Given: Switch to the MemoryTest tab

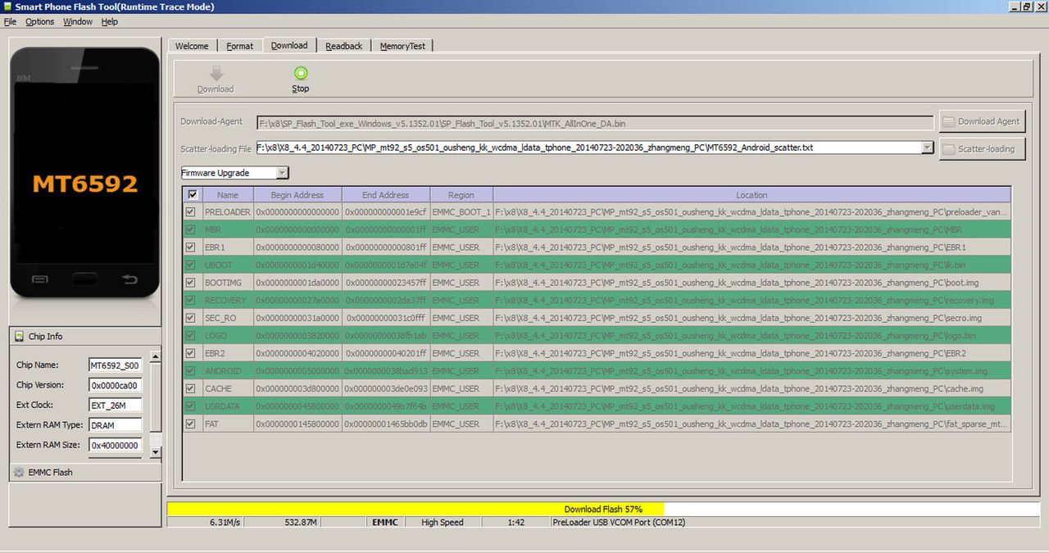Looking at the screenshot, I should [402, 46].
